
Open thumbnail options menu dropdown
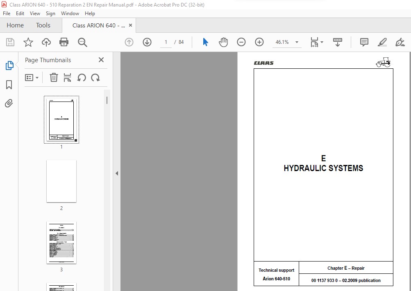32,78
